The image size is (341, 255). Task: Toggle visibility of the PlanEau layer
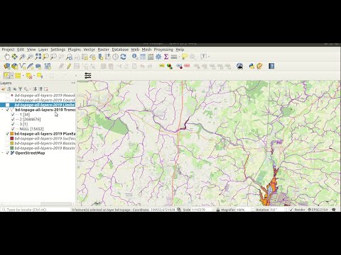[x=8, y=134]
